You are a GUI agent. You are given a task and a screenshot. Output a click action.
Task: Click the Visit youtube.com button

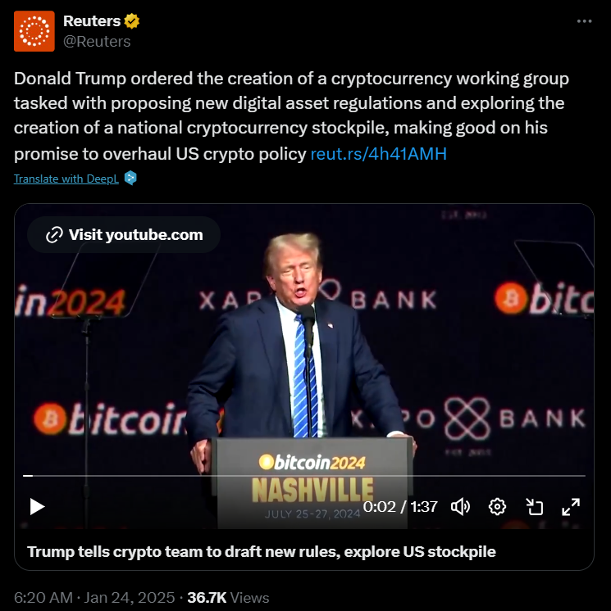point(124,234)
